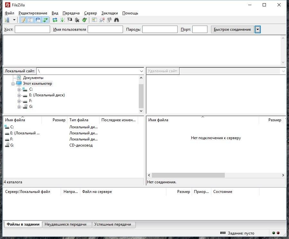Open the Site Manager dropdown arrow

click(14, 20)
